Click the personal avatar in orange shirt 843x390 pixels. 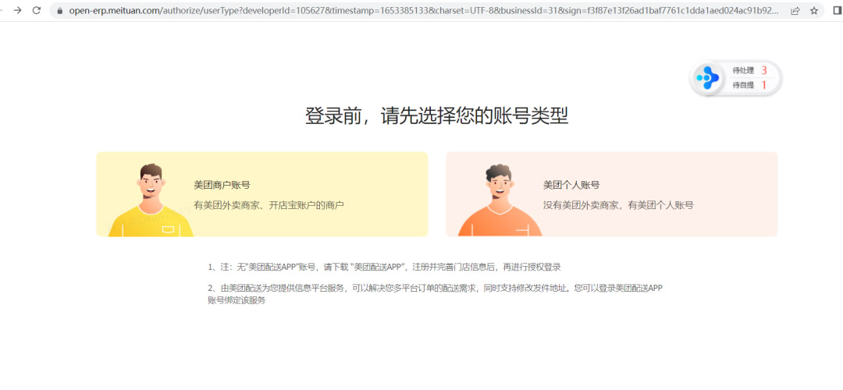[500, 200]
